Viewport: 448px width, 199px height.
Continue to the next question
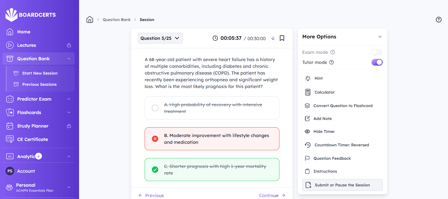click(x=272, y=195)
